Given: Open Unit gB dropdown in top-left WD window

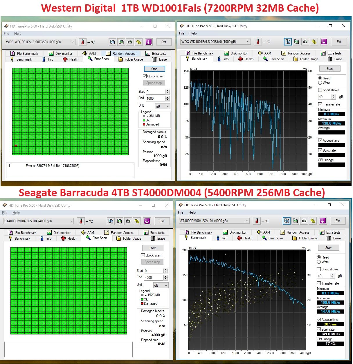Looking at the screenshot, I should pos(163,106).
